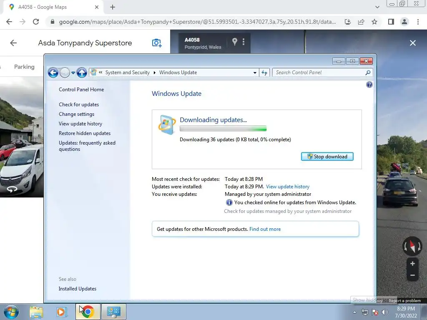Click the Chrome URL address bar
This screenshot has width=427, height=320.
click(197, 22)
